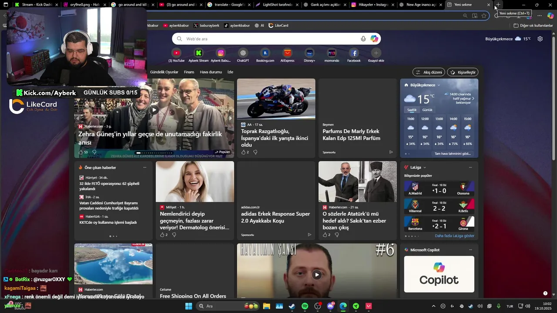This screenshot has height=313, width=557.
Task: Open more options on Microsoft Copilot card
Action: pos(470,250)
